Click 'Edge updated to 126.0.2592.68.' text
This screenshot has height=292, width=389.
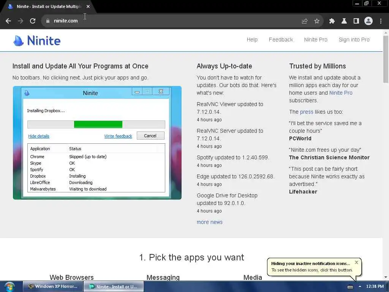coord(236,176)
